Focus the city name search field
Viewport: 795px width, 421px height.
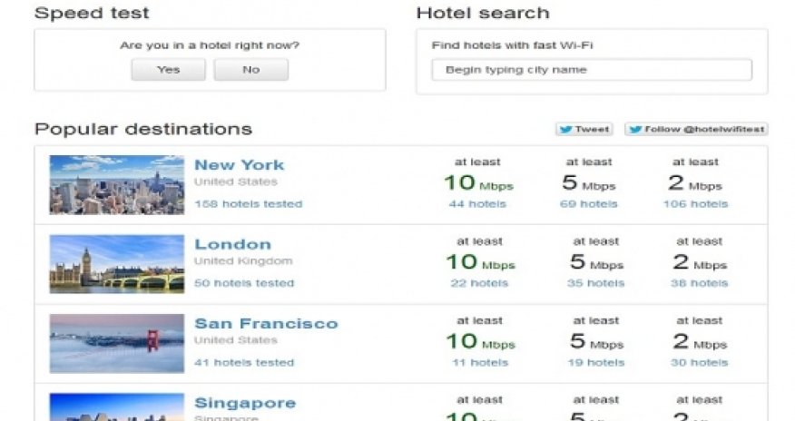592,70
